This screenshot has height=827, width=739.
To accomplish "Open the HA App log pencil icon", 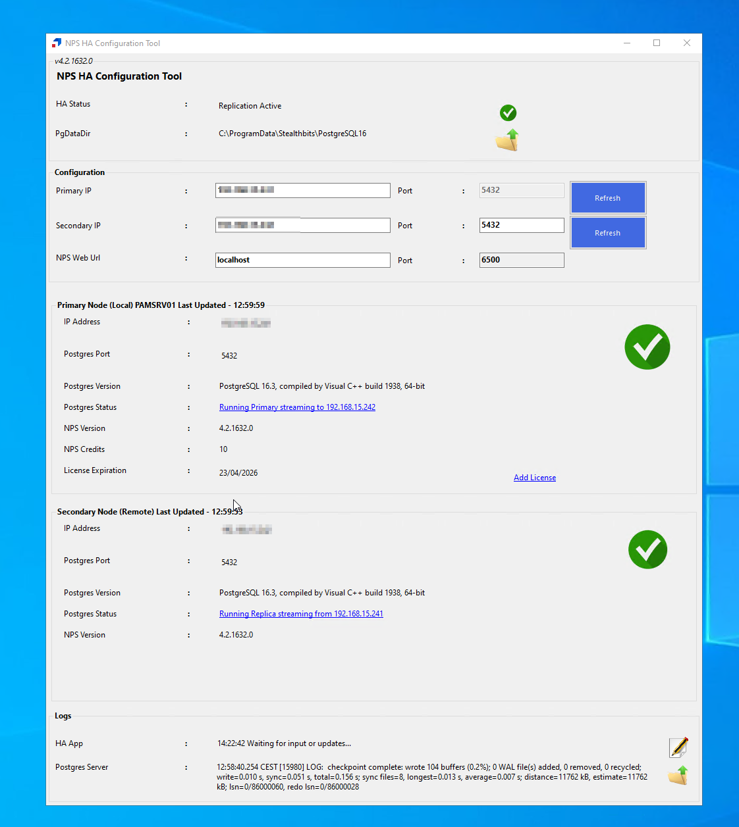I will [x=678, y=747].
